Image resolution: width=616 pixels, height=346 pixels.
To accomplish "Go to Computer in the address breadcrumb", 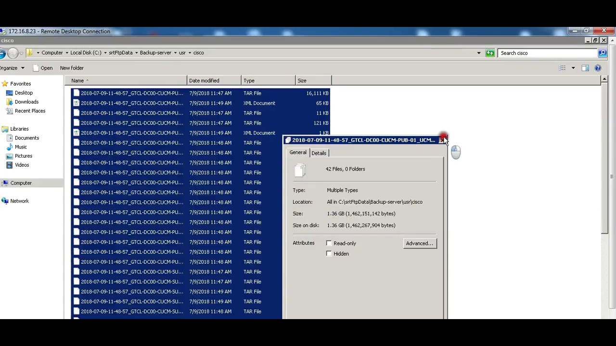I will click(52, 53).
